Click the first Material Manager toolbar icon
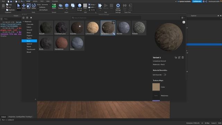222x125 pixels. coord(23,18)
